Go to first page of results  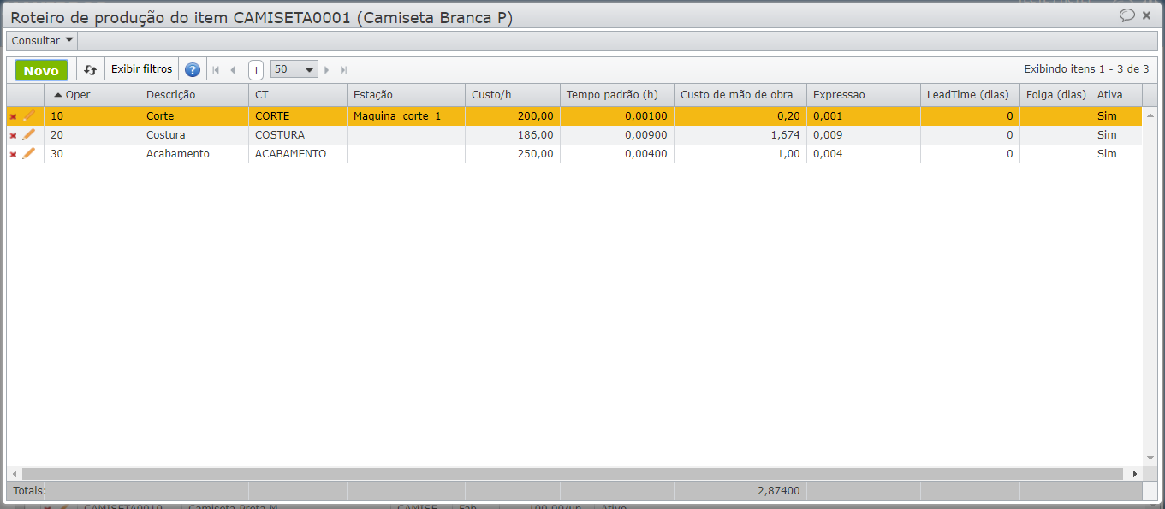tap(217, 70)
